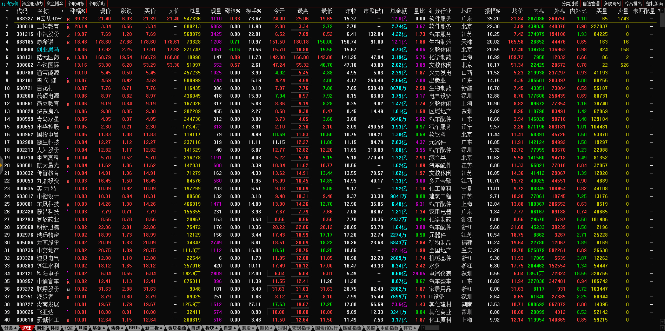665x331 pixels.
Task: Sort by the 换手% column header
Action: point(253,11)
